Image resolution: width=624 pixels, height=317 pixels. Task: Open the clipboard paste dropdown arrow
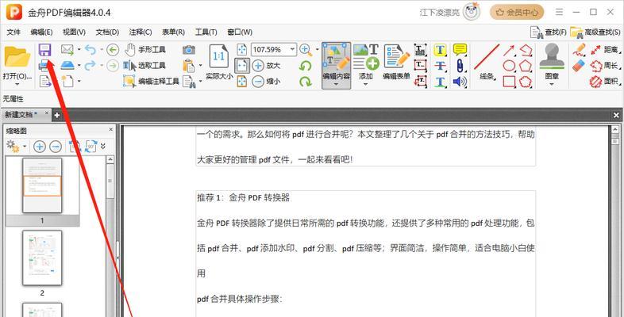(x=200, y=65)
